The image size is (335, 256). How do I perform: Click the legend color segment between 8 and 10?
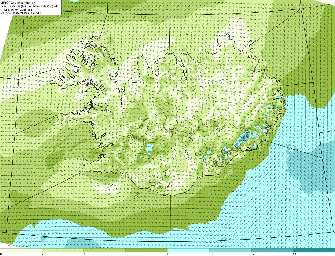pos(188,250)
